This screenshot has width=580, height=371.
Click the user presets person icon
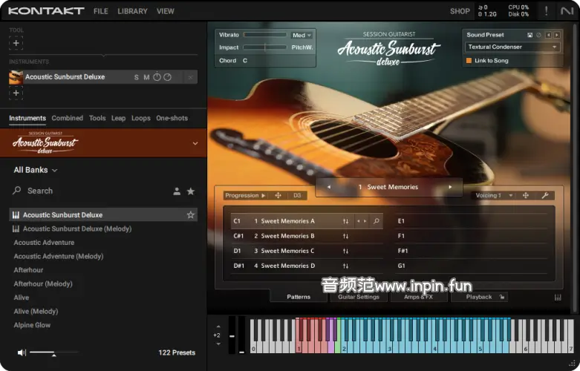coord(177,191)
